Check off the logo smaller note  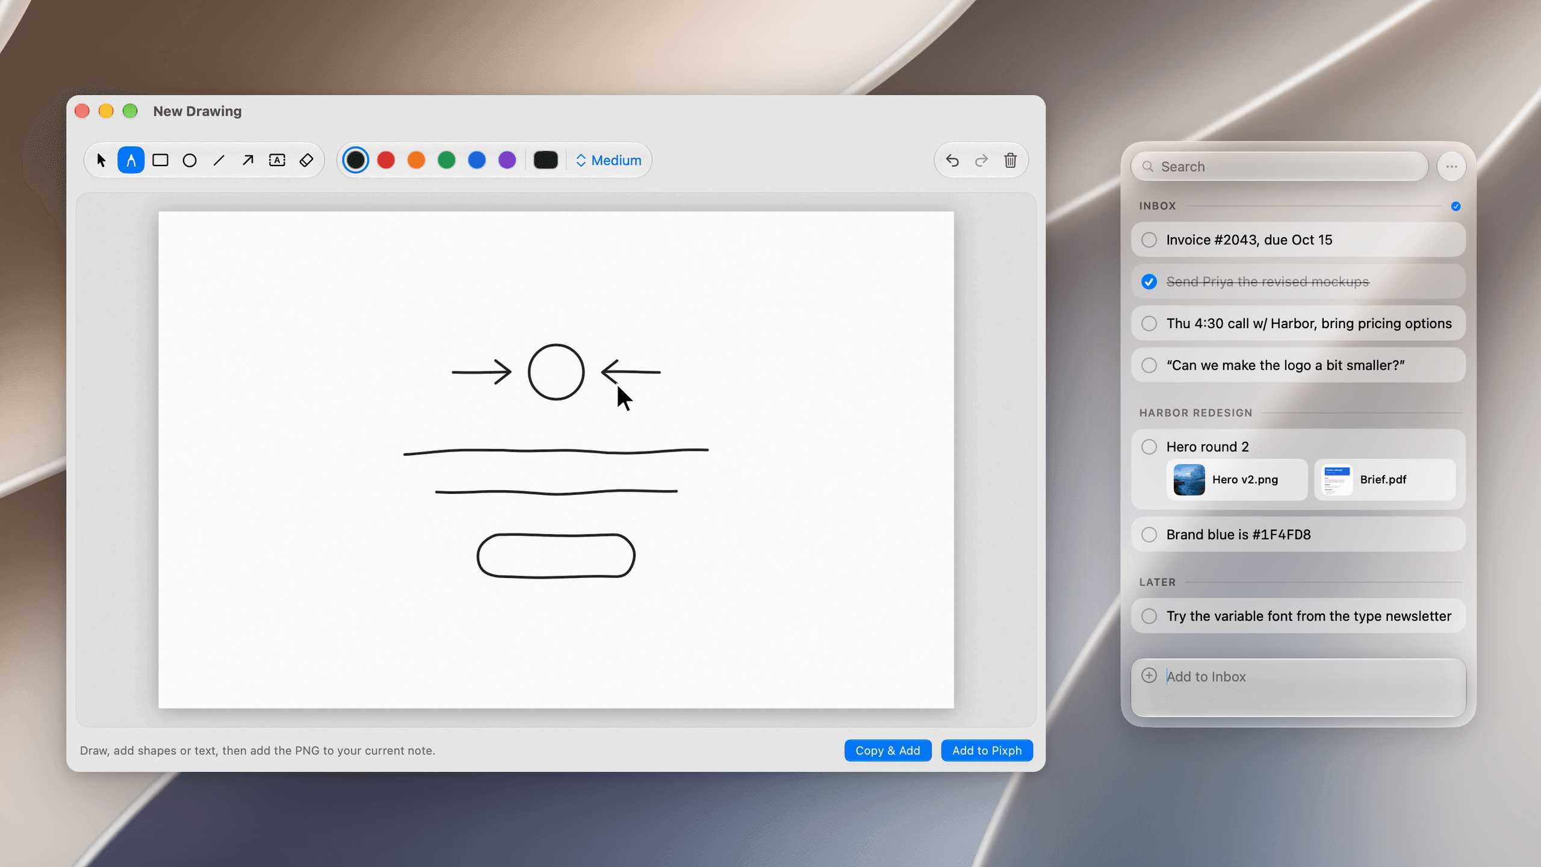click(1149, 365)
